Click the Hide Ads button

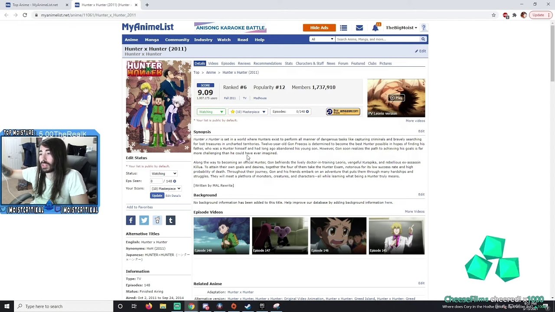pos(319,28)
